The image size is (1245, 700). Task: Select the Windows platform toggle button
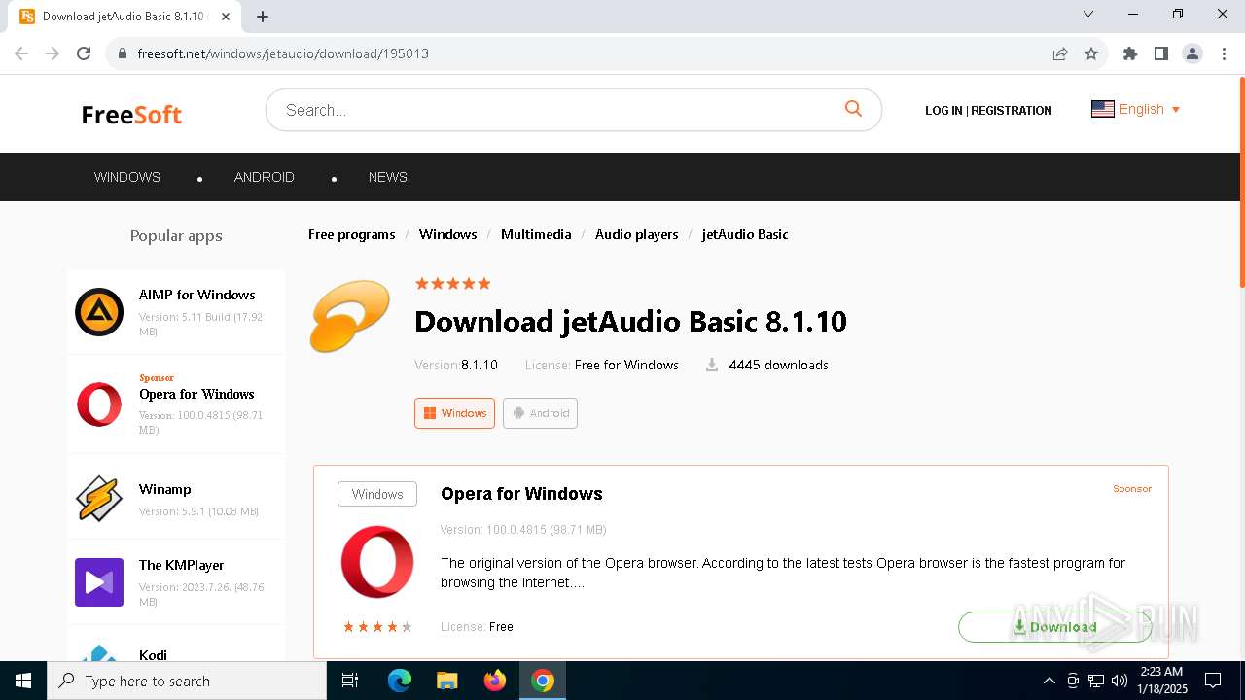(x=454, y=413)
